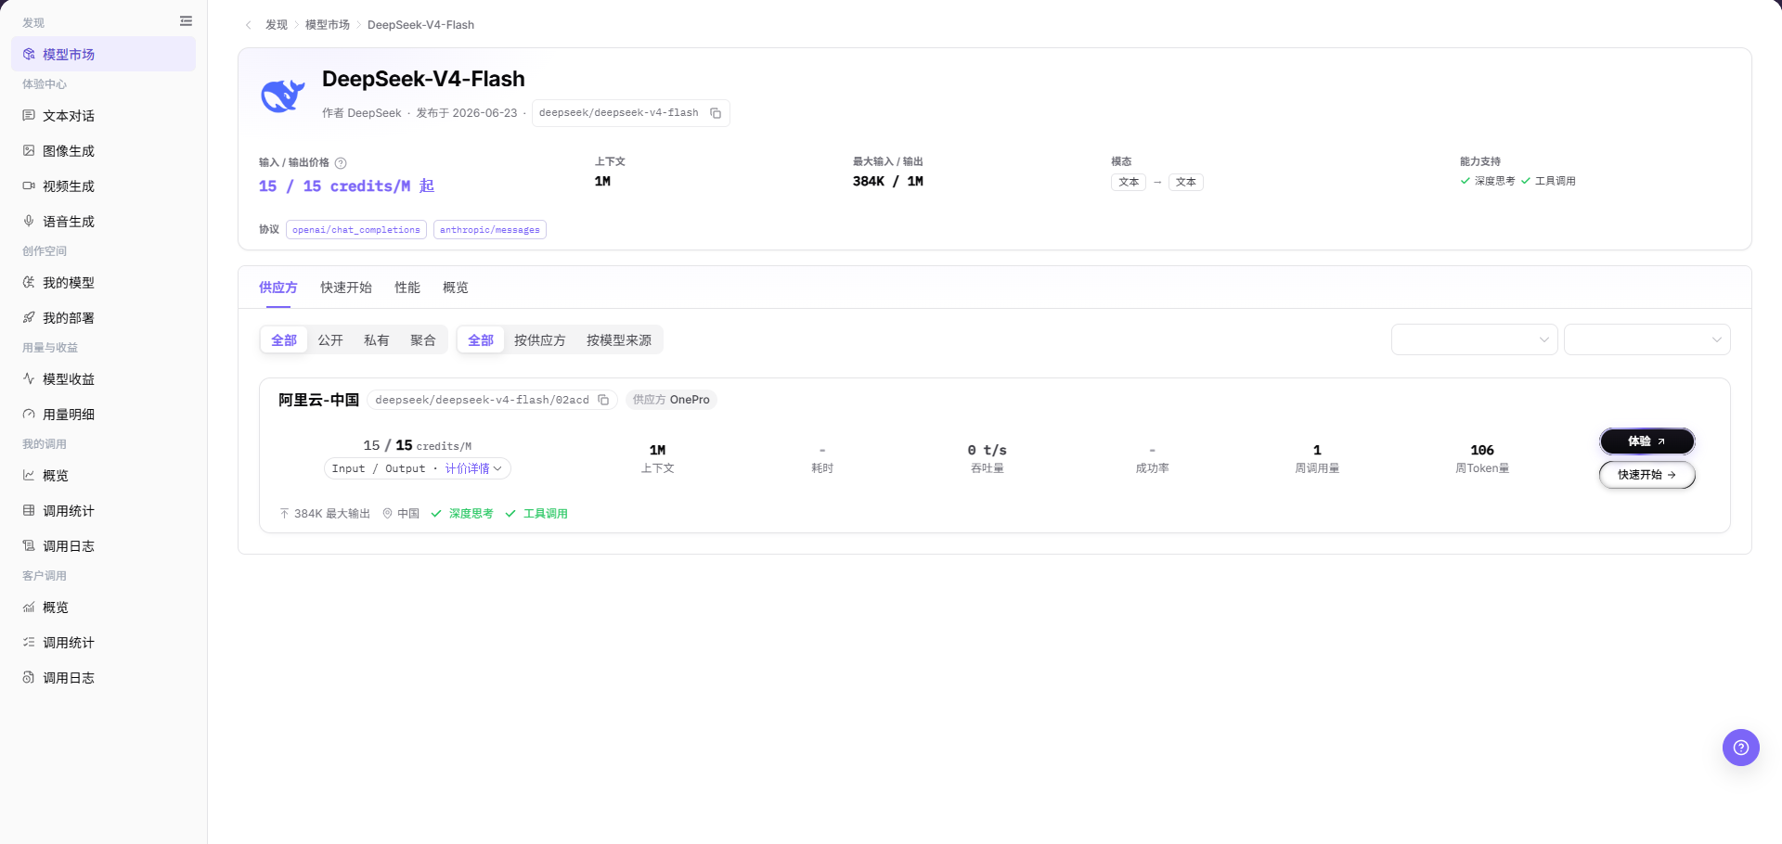Select the 视频生成 camera icon
The image size is (1782, 844).
tap(29, 186)
